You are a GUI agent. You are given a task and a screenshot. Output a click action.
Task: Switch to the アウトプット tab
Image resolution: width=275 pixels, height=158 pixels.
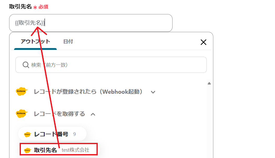pos(36,42)
